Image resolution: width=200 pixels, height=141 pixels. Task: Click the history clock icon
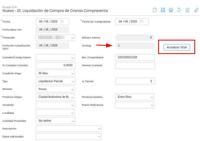(x=179, y=10)
